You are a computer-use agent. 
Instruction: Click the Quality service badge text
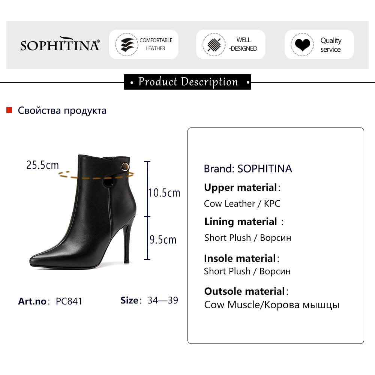[x=330, y=45]
